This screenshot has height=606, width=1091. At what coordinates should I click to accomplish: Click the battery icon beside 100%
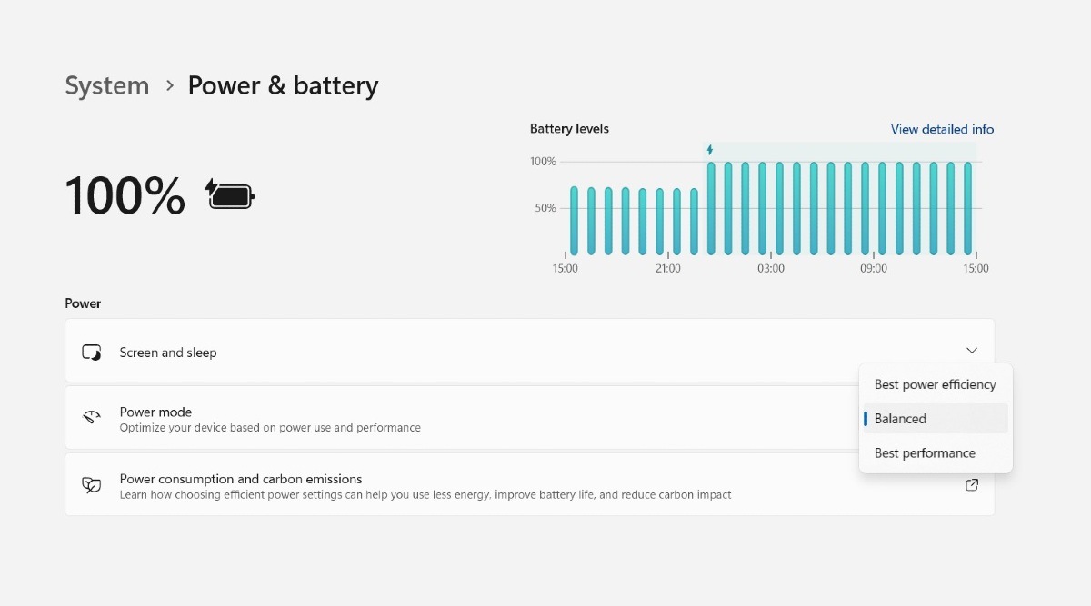(228, 194)
